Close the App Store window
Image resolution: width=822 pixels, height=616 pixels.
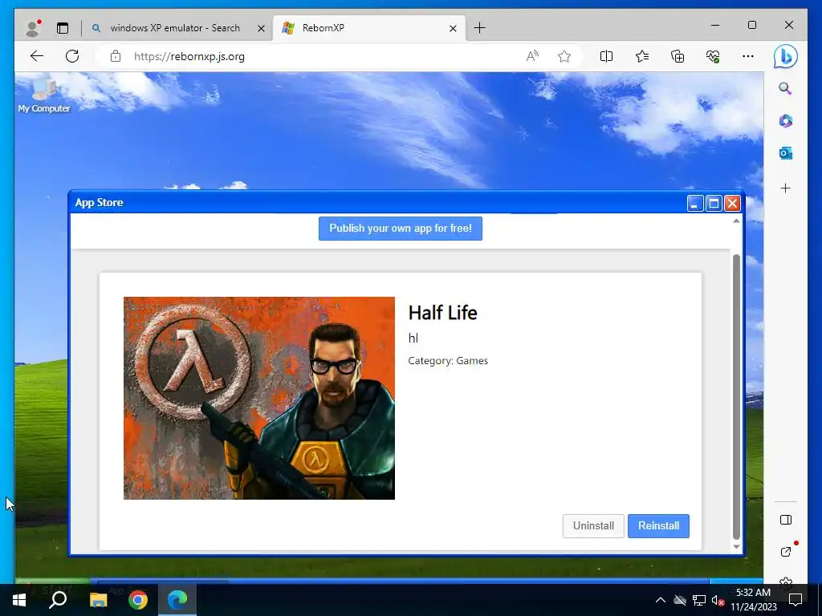(x=732, y=203)
